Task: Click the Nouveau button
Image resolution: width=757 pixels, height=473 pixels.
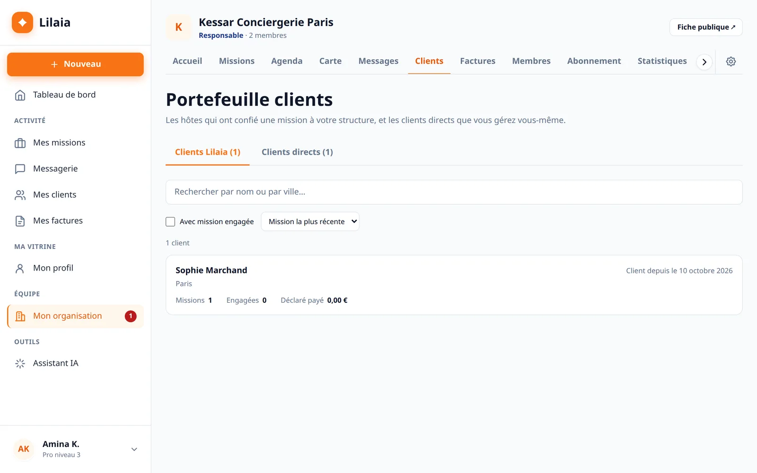Action: point(75,64)
